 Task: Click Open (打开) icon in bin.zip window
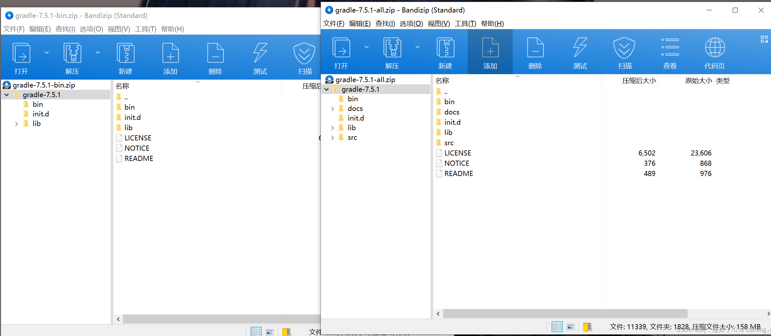coord(21,53)
